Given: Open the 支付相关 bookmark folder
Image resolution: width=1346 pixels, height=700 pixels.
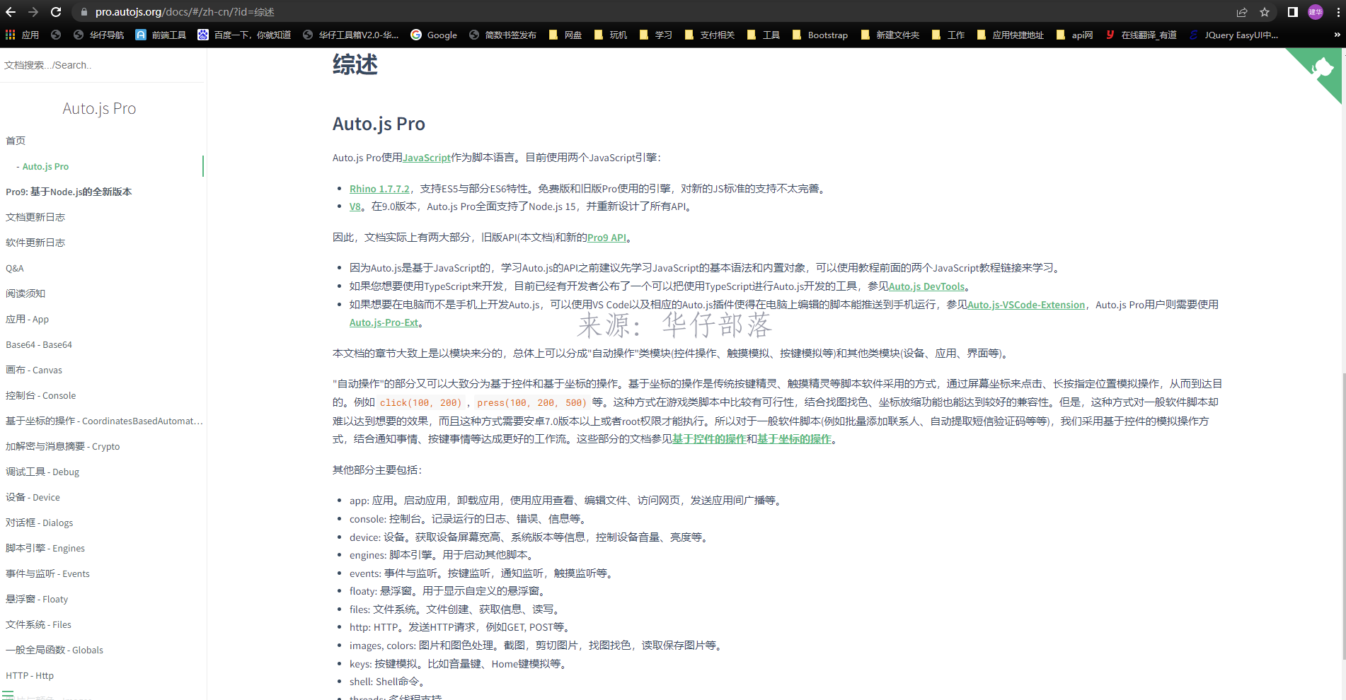Looking at the screenshot, I should click(x=710, y=35).
